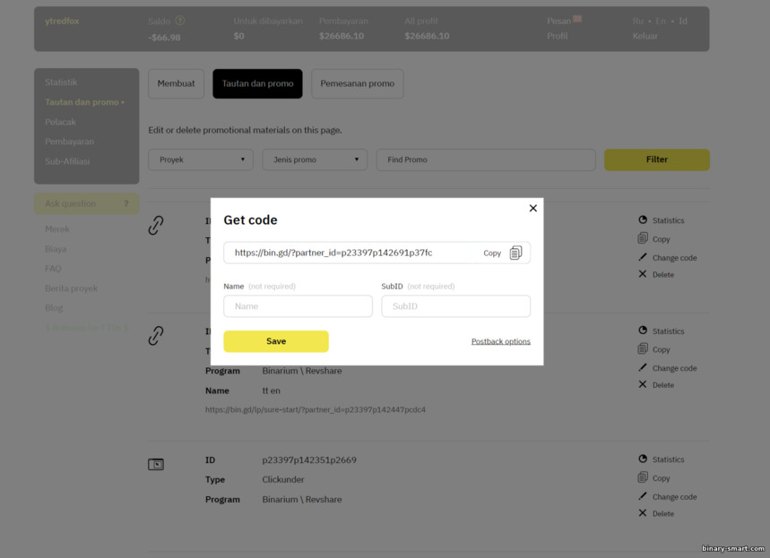Click the Saldo help question icon

pyautogui.click(x=180, y=21)
